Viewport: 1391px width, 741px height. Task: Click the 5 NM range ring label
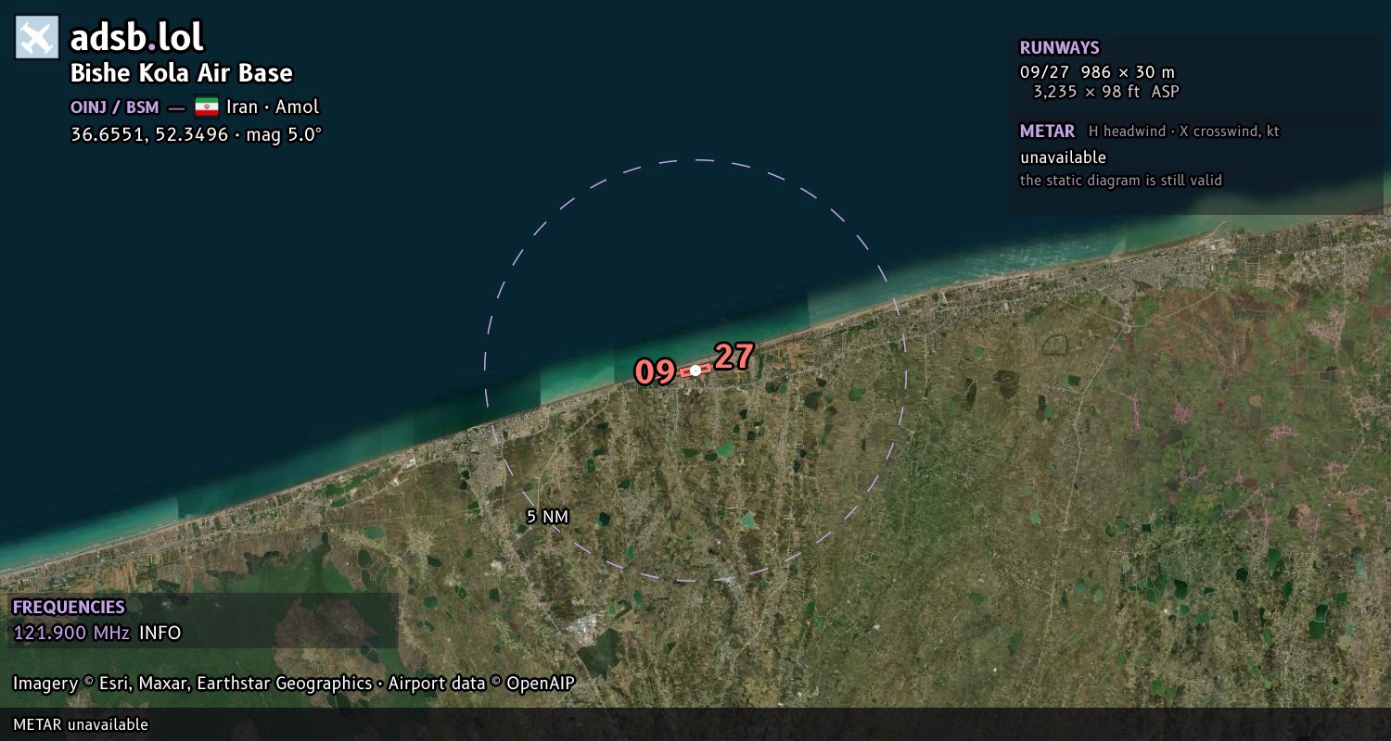[x=547, y=517]
